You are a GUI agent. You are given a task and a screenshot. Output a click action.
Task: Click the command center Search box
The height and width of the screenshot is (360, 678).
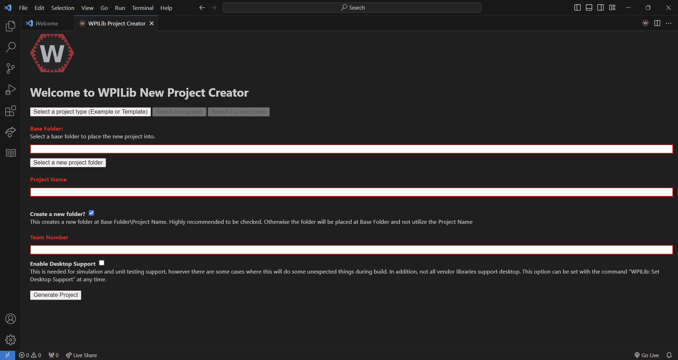[352, 7]
